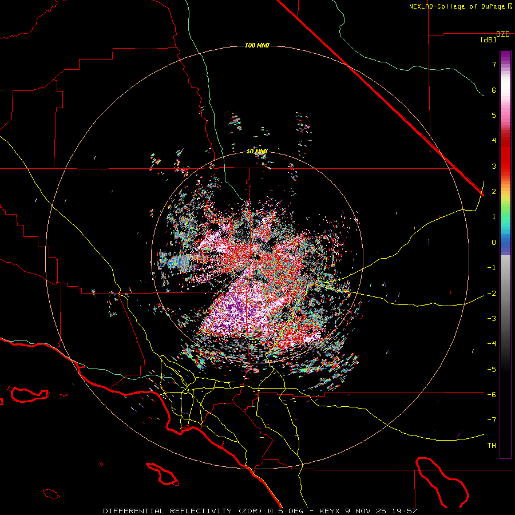The width and height of the screenshot is (515, 515).
Task: Click the "2" value on the color scale
Action: pos(494,192)
